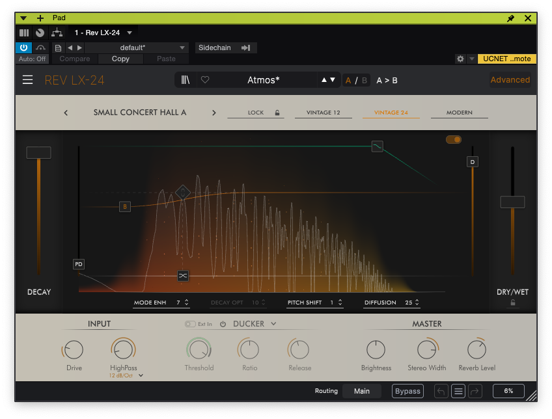This screenshot has height=419, width=552.
Task: Open the routing tree icon in the toolbar
Action: (57, 33)
